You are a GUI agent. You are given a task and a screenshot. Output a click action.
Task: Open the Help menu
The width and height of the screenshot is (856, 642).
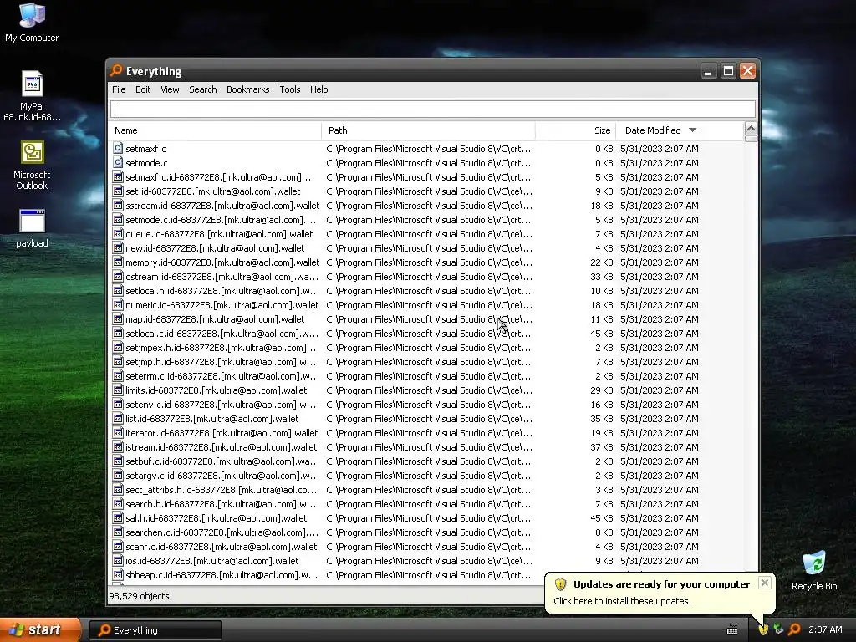tap(318, 89)
